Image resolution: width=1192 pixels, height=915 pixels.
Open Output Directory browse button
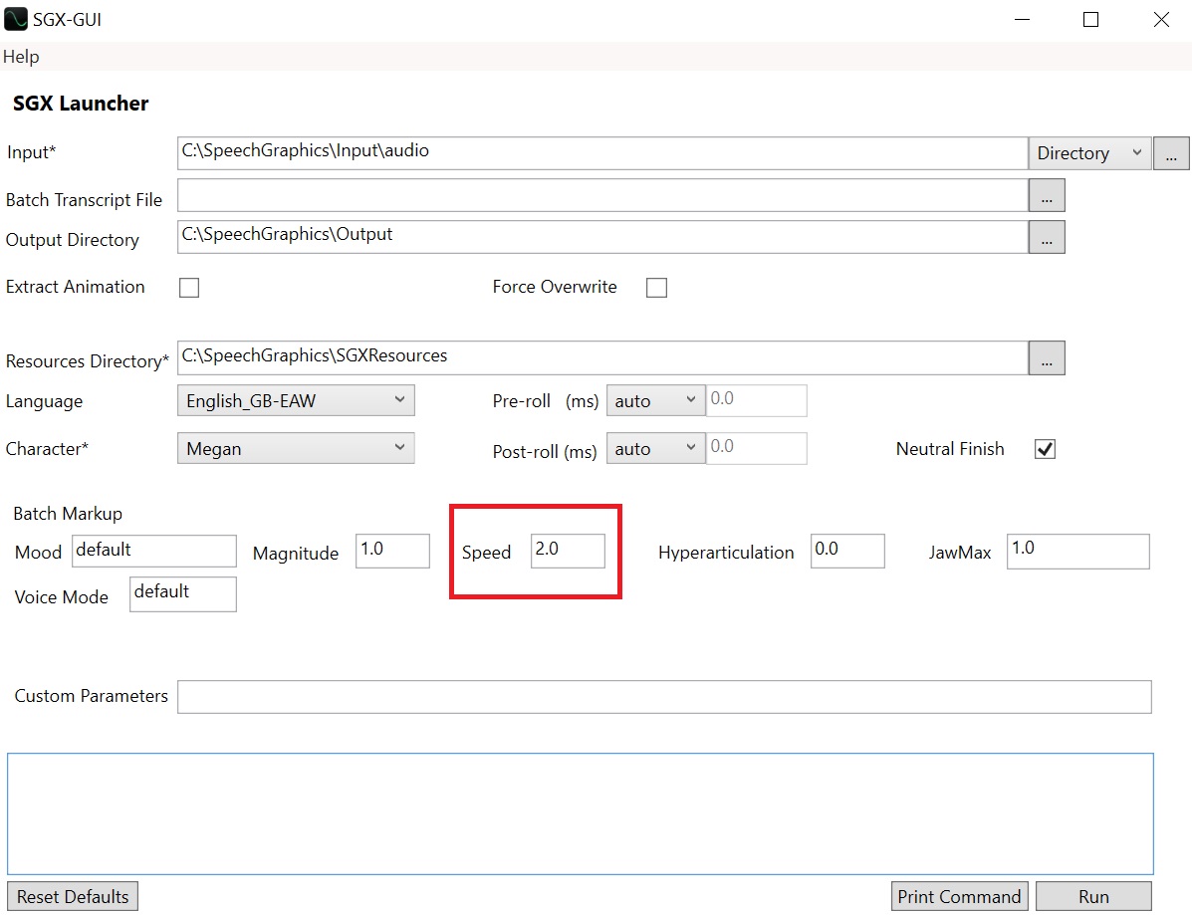point(1046,237)
